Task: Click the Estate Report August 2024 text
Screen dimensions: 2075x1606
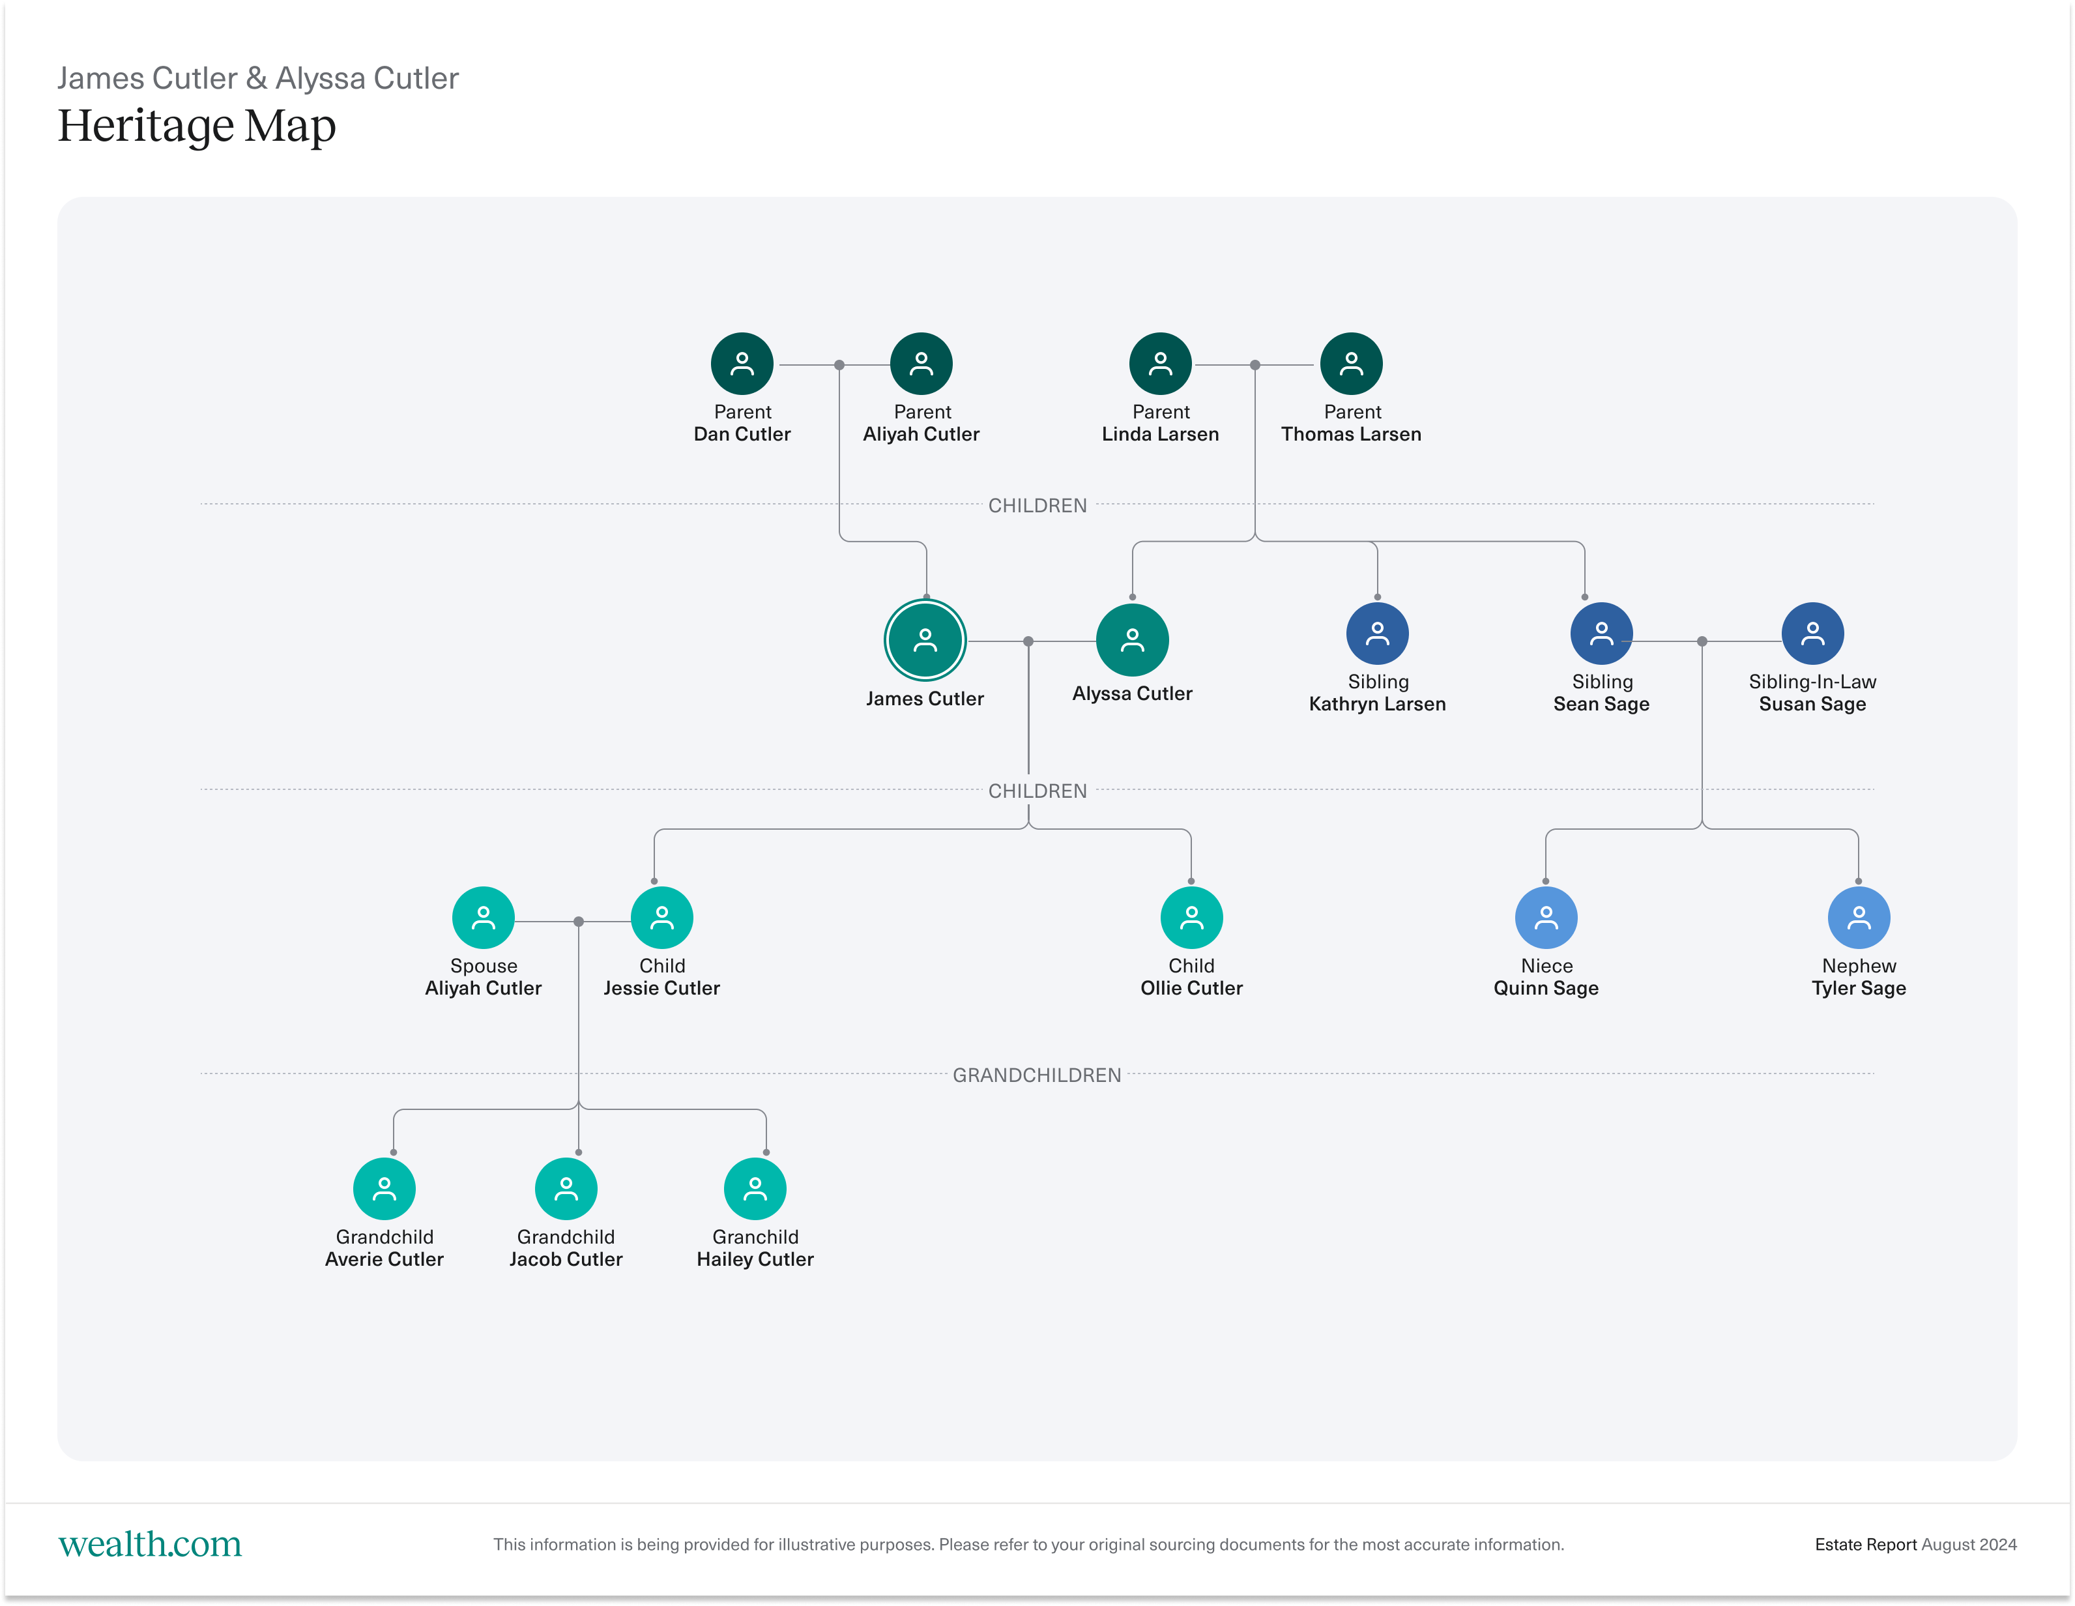Action: point(1915,1544)
